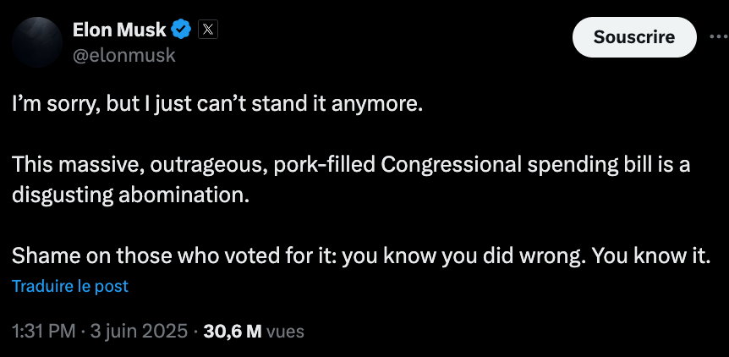Image resolution: width=729 pixels, height=357 pixels.
Task: Open Elon Musk's profile picture
Action: pos(36,42)
